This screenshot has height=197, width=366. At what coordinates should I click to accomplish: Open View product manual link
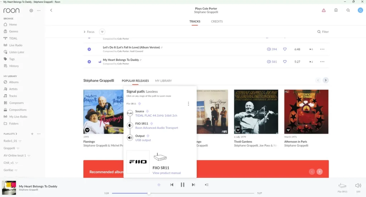point(167,173)
